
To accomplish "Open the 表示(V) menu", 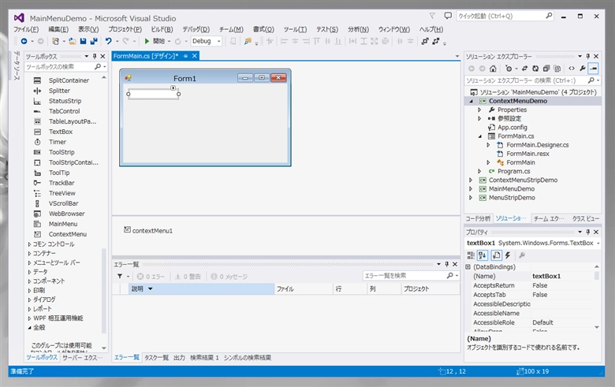I will click(x=88, y=29).
